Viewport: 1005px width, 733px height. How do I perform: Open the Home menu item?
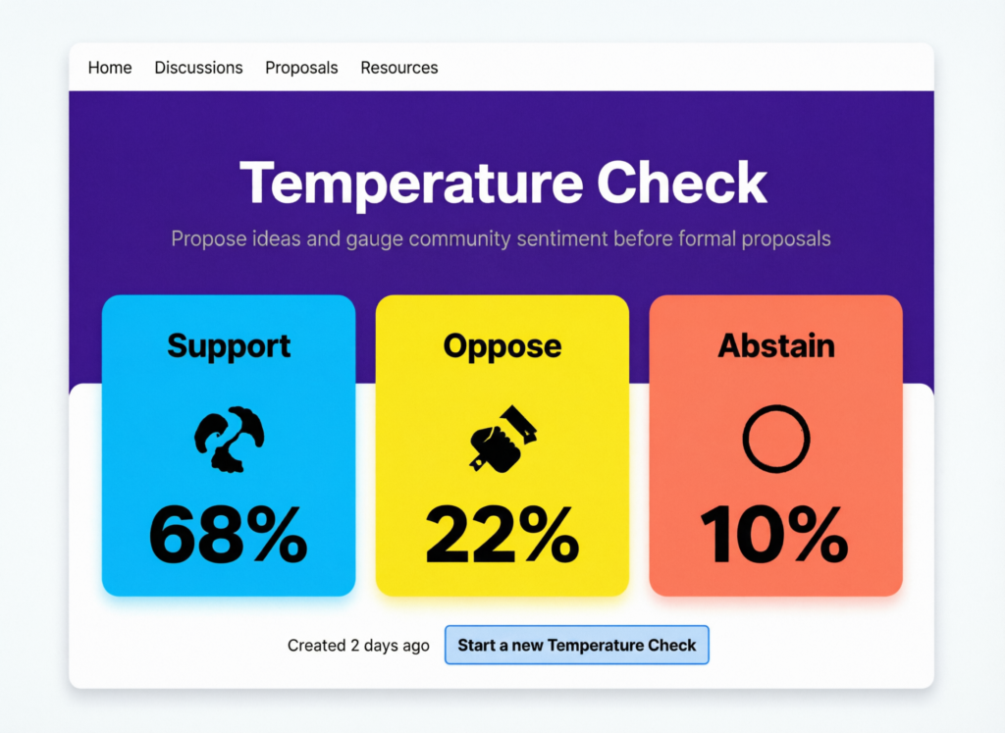point(110,68)
